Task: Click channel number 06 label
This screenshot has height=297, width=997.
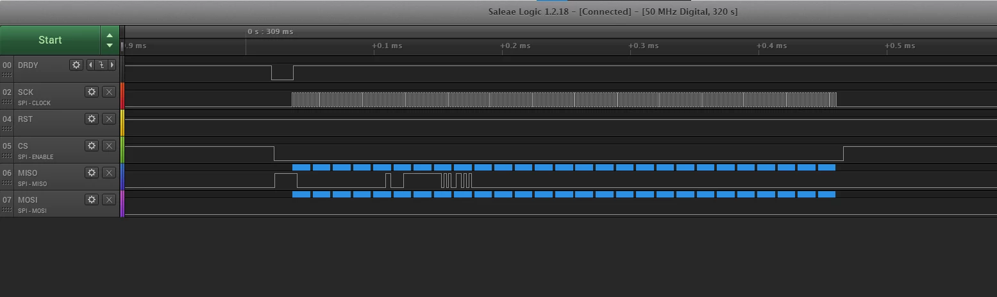Action: (7, 173)
